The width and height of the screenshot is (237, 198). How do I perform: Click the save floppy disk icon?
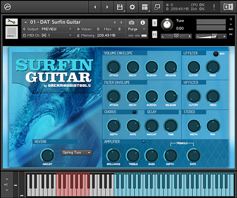[119, 7]
